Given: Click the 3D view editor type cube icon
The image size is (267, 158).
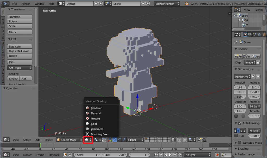Looking at the screenshot, I should (6, 140).
